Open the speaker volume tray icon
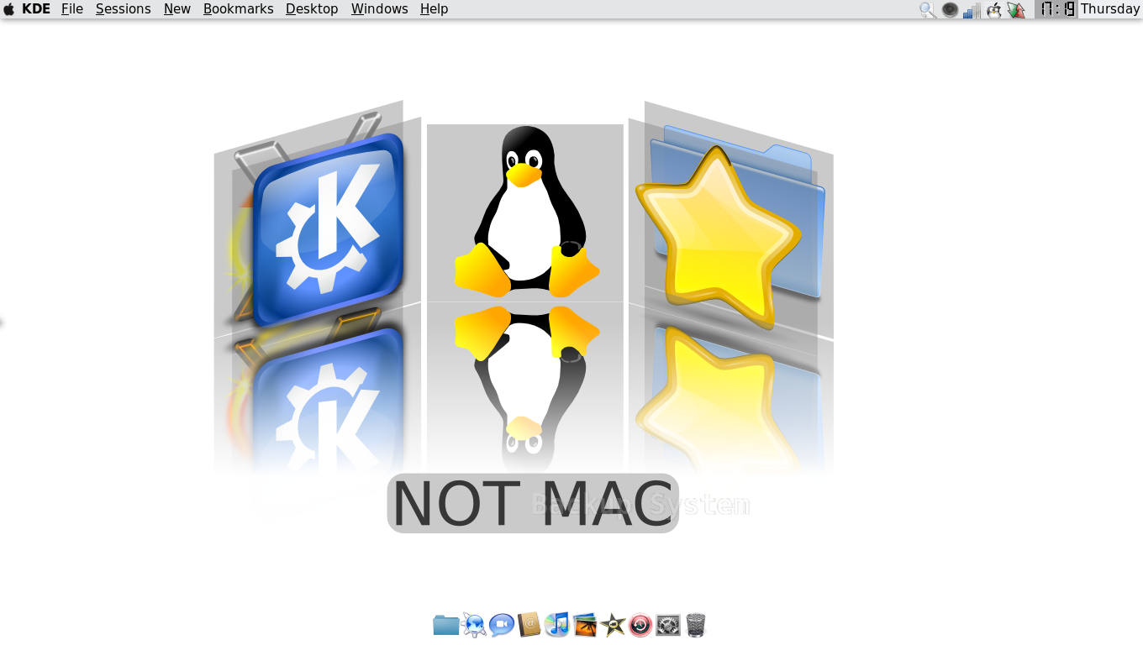Image resolution: width=1143 pixels, height=645 pixels. (x=950, y=10)
